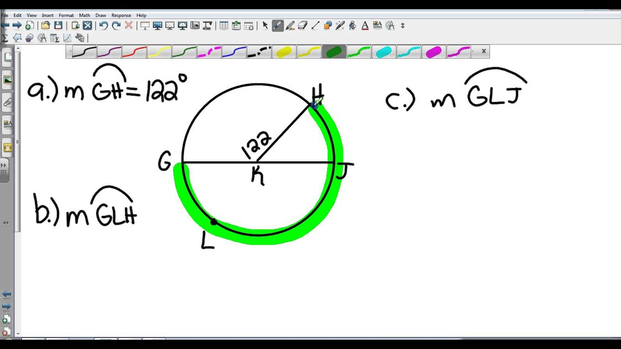
Task: Open the View menu
Action: 32,16
